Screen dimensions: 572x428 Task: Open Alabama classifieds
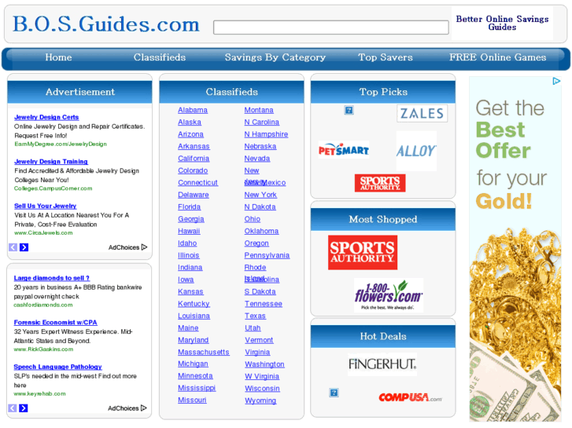193,110
